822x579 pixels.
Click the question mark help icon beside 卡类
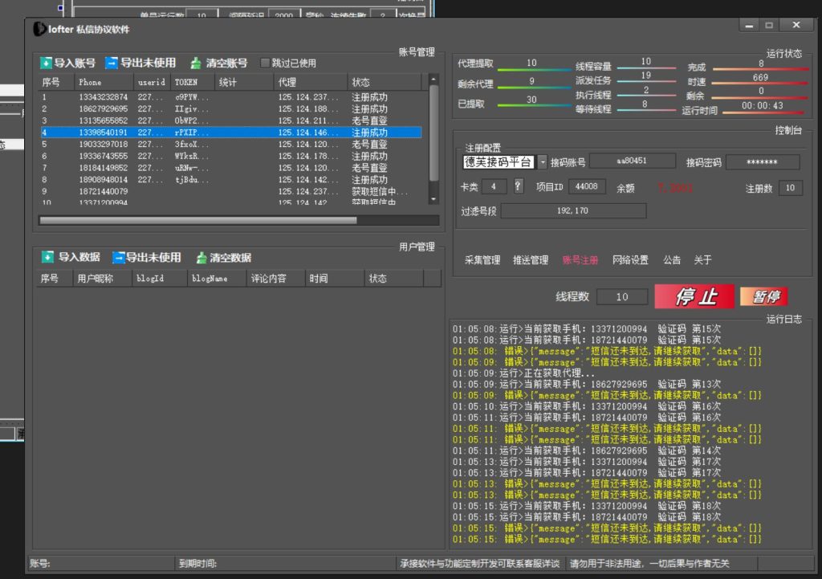pos(519,186)
